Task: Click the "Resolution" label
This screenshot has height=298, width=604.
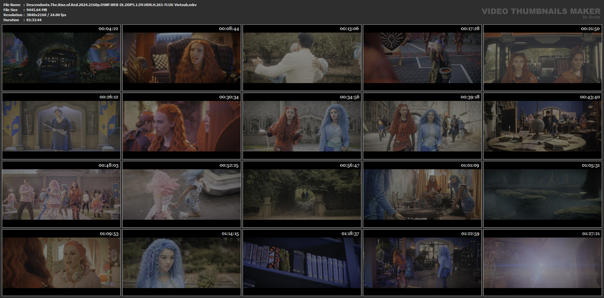Action: 12,15
